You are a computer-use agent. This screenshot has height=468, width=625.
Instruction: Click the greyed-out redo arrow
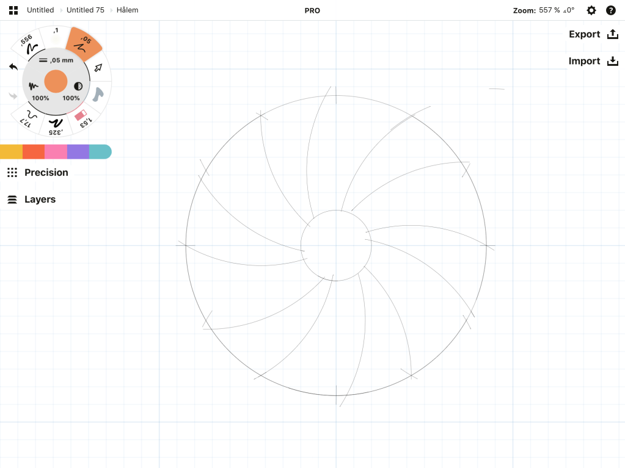click(x=13, y=95)
